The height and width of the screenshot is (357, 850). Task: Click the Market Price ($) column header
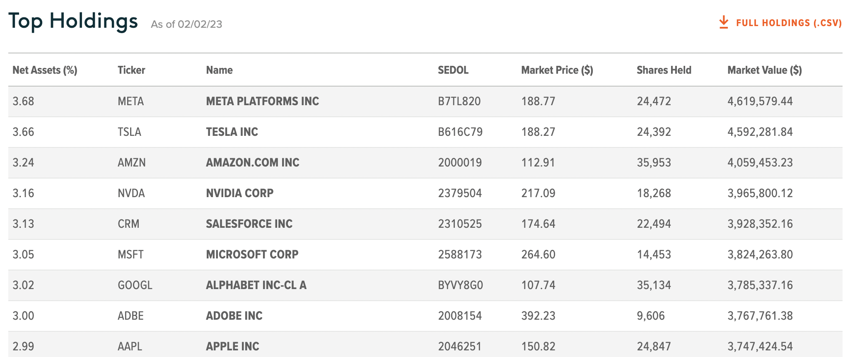(557, 70)
